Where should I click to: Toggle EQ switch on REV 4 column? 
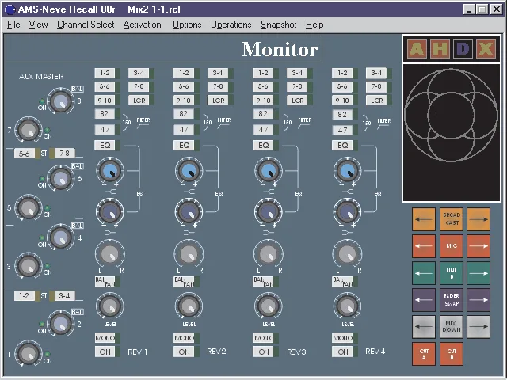pos(345,146)
